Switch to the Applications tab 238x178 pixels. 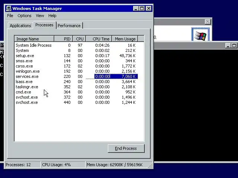20,26
